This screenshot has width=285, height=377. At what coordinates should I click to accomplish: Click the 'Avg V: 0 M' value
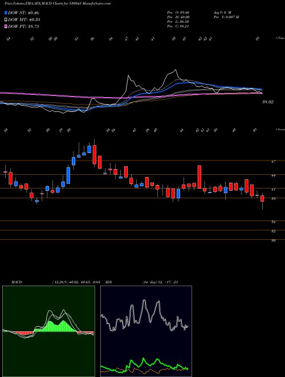[222, 12]
